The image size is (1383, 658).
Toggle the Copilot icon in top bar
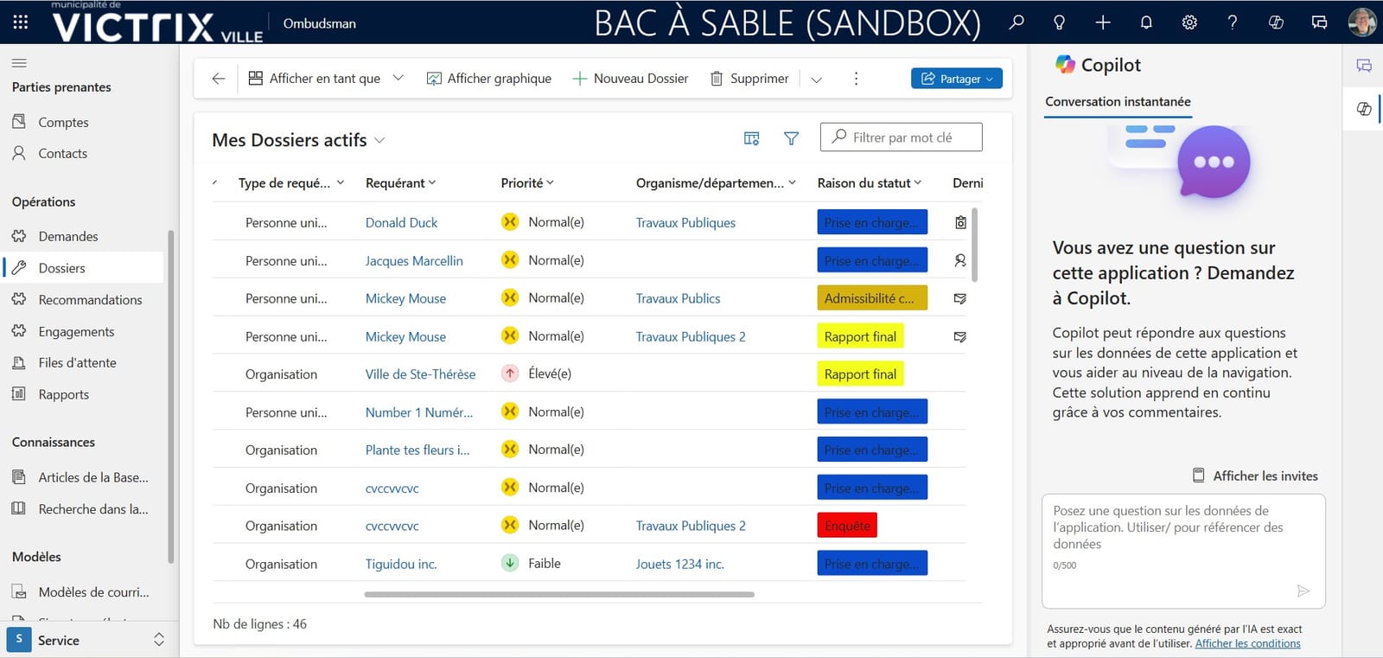1276,22
